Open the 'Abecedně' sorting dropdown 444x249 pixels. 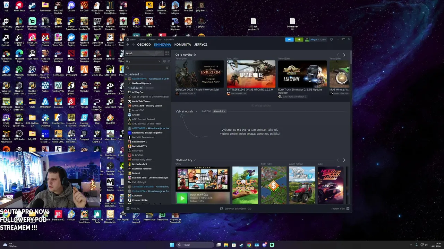(219, 111)
